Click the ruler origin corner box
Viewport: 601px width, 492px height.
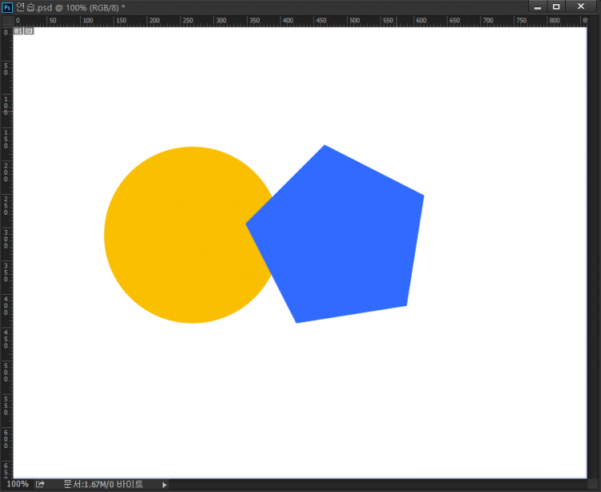(6, 20)
